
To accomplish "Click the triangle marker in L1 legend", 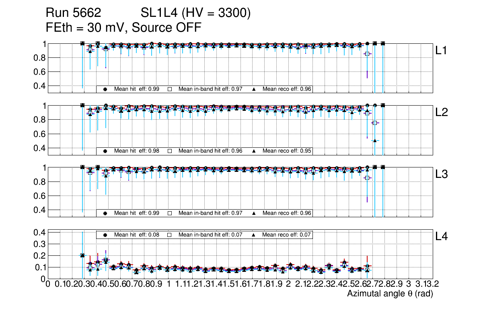I will pos(254,89).
